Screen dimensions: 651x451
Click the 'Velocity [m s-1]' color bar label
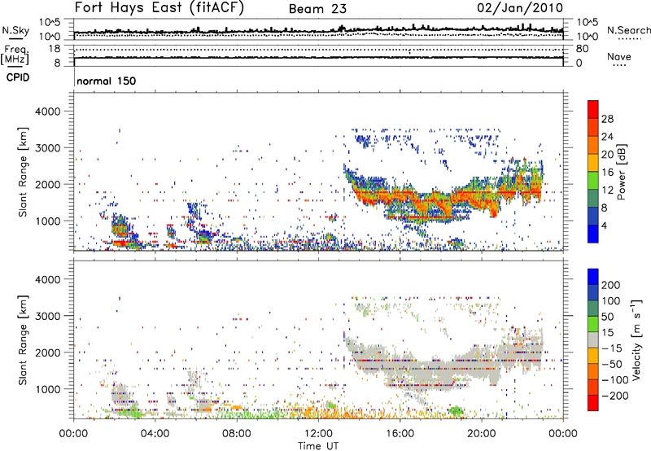(637, 339)
